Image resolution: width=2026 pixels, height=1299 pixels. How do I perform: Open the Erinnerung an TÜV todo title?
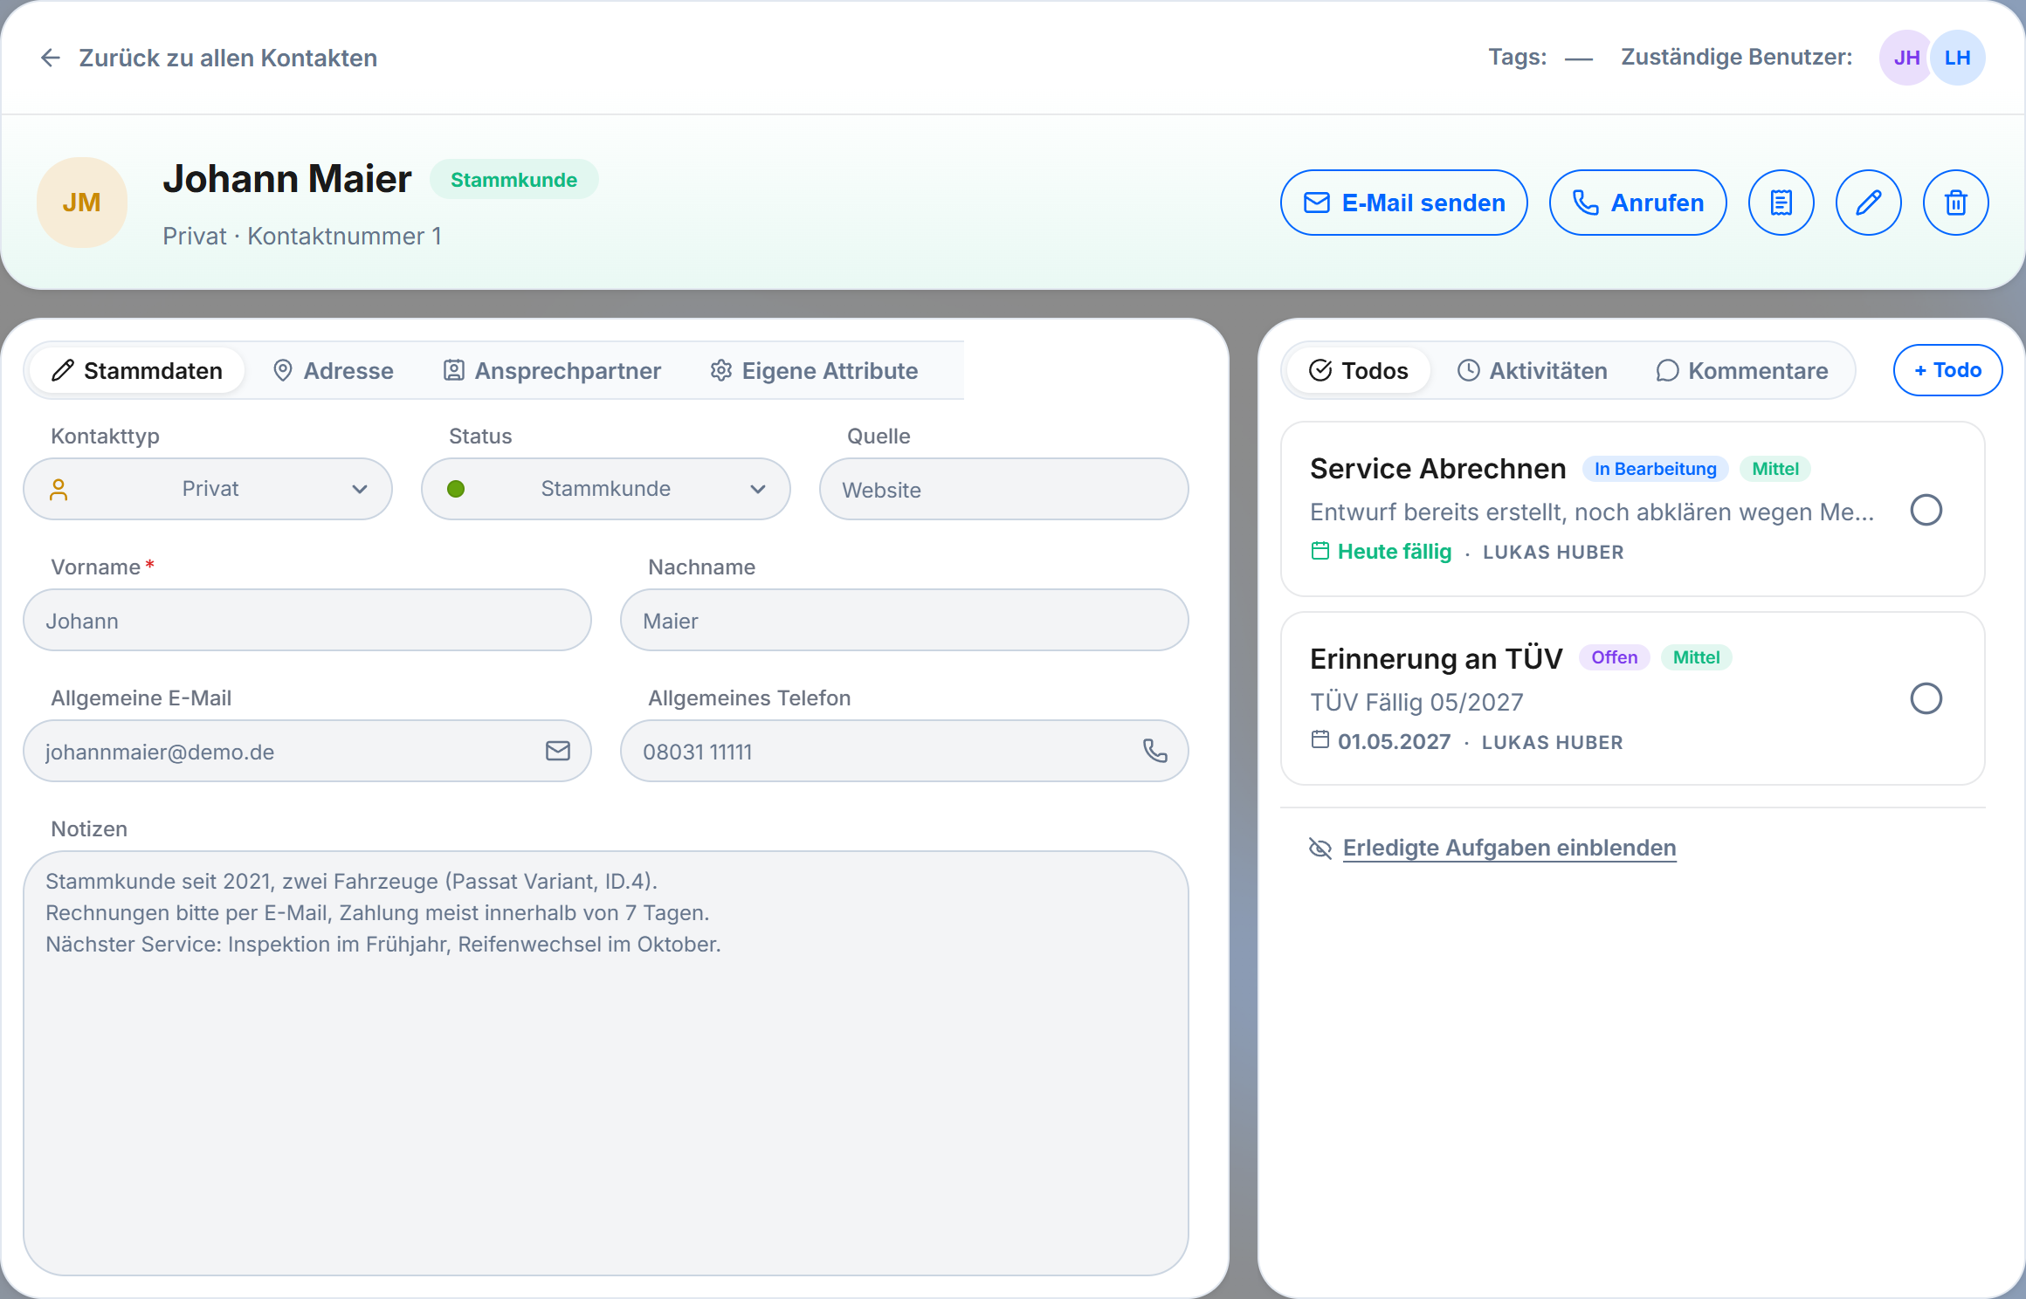1437,658
